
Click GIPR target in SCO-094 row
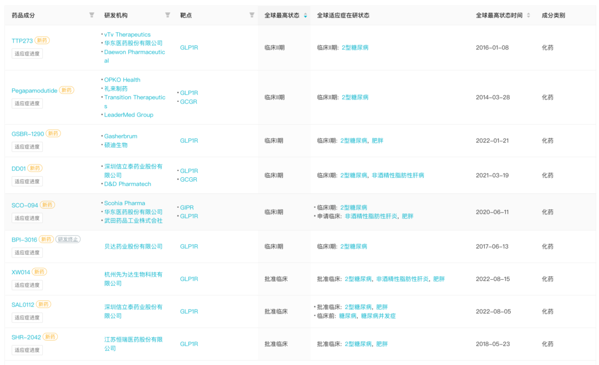click(x=187, y=208)
